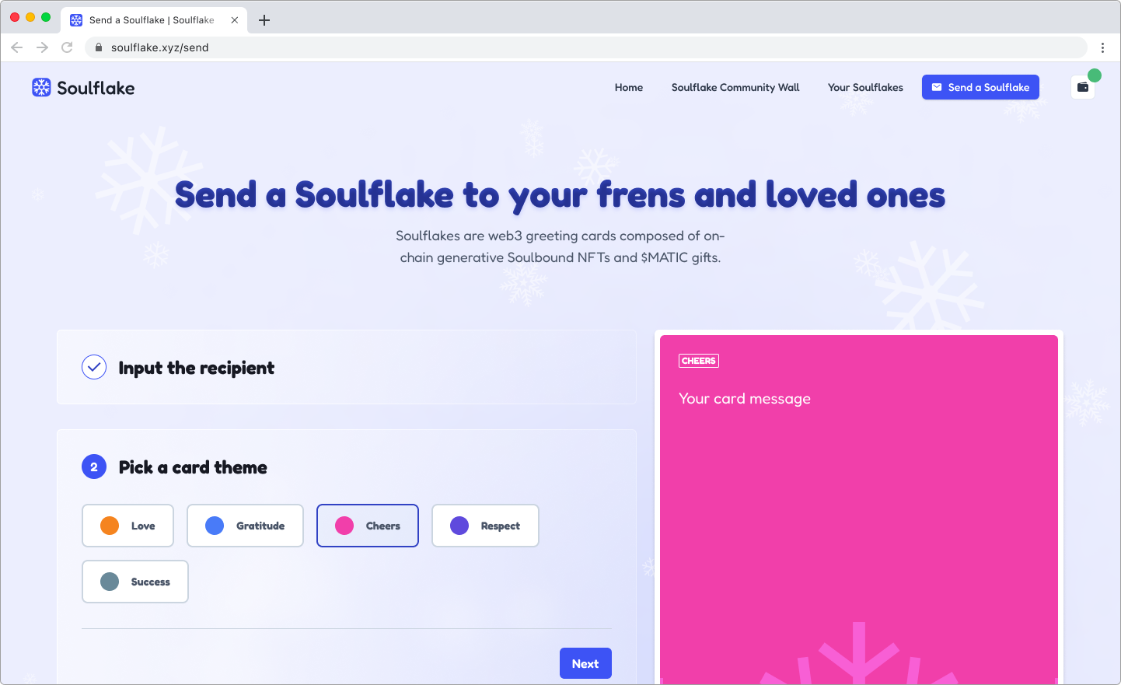
Task: Select the Love card theme
Action: pos(127,526)
